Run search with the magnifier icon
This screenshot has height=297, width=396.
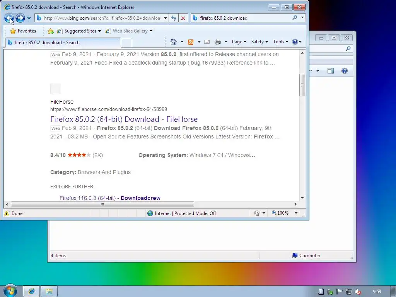pos(295,18)
